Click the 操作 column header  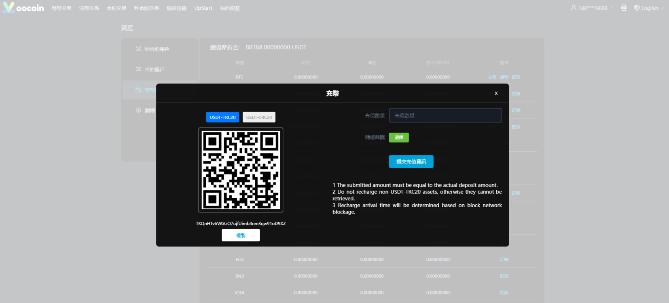504,63
